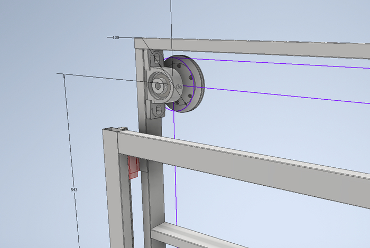Select the 543 dimension value
This screenshot has height=248, width=370.
74,189
